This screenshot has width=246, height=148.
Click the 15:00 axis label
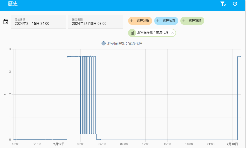click(x=167, y=144)
